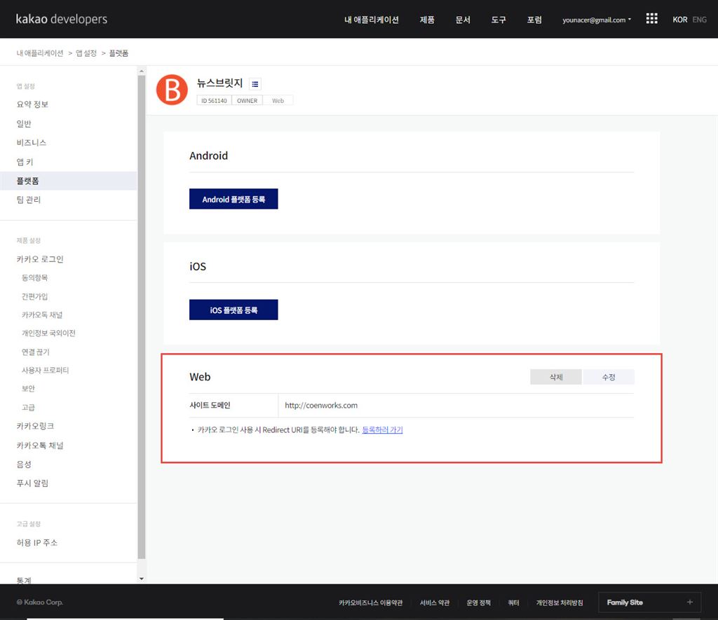Select 요약 정보 in the sidebar
The height and width of the screenshot is (620, 718).
32,104
